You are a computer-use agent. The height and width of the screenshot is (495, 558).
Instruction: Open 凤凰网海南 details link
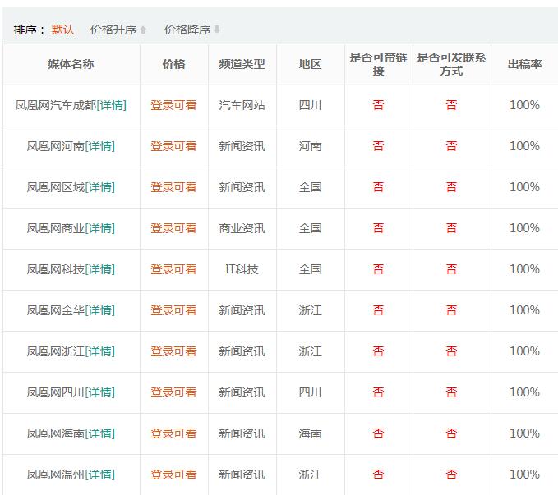click(100, 433)
